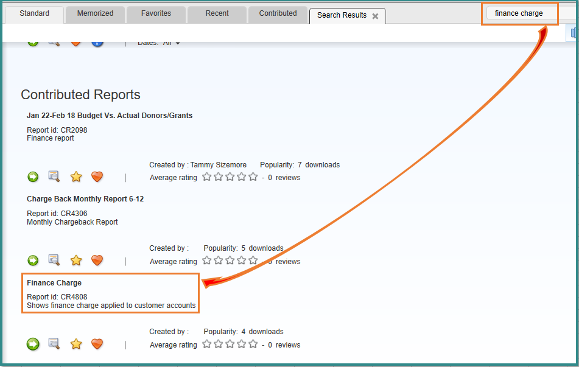Click Report id: CR2098 text

57,130
